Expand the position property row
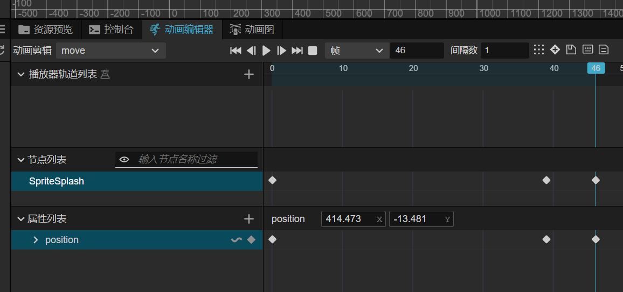The width and height of the screenshot is (623, 292). pyautogui.click(x=36, y=240)
